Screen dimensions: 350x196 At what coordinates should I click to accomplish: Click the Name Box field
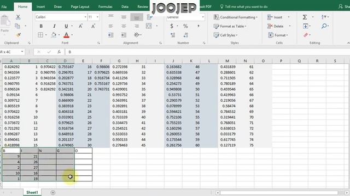tap(12, 52)
